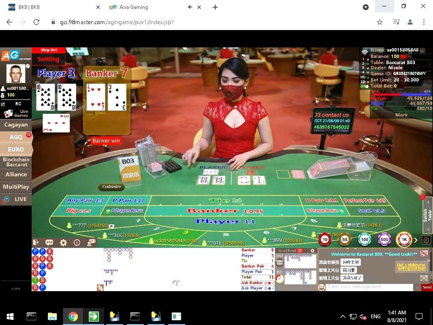This screenshot has width=433, height=325.
Task: Open the EURO lobby tab
Action: pyautogui.click(x=16, y=149)
